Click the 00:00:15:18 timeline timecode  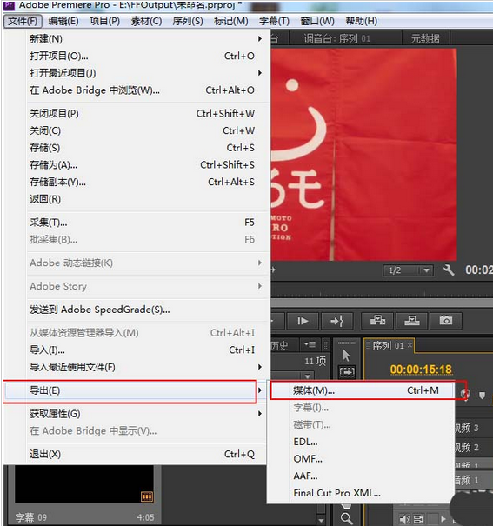[x=421, y=370]
